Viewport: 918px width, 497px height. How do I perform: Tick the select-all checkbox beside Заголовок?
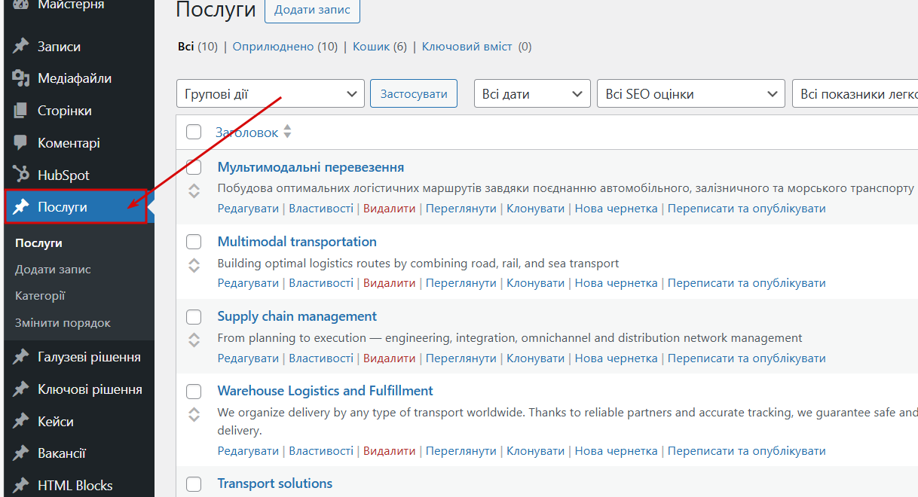194,132
